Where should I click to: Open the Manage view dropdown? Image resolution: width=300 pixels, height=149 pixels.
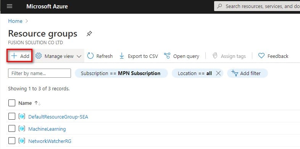[58, 56]
